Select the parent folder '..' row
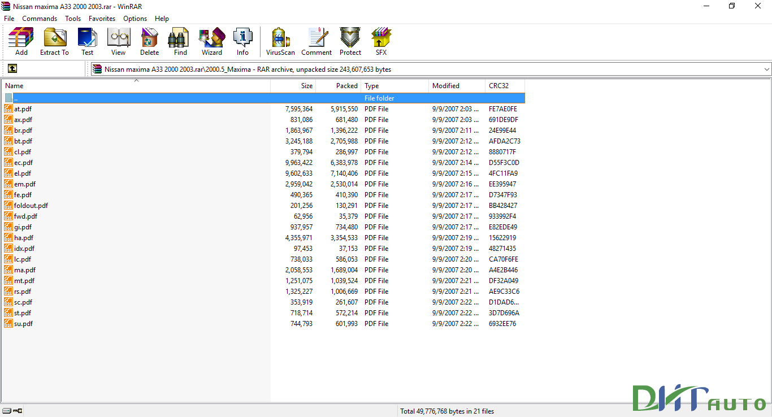The width and height of the screenshot is (772, 417). click(264, 98)
